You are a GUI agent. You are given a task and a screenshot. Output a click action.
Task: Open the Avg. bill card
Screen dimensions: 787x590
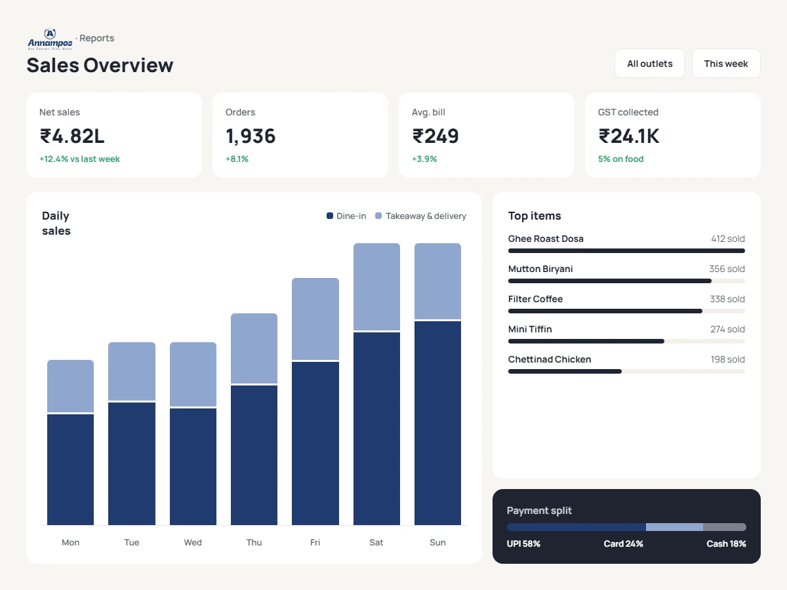[487, 135]
